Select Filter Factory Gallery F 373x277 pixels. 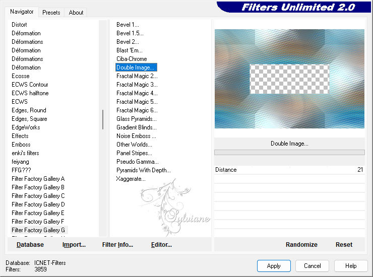[x=38, y=222]
